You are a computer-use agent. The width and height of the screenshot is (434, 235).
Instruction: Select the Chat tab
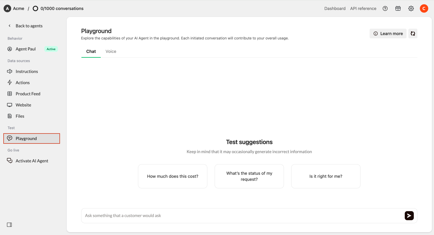(x=91, y=51)
